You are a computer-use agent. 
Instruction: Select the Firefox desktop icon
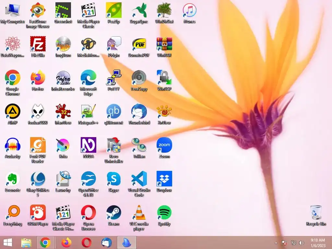click(38, 77)
